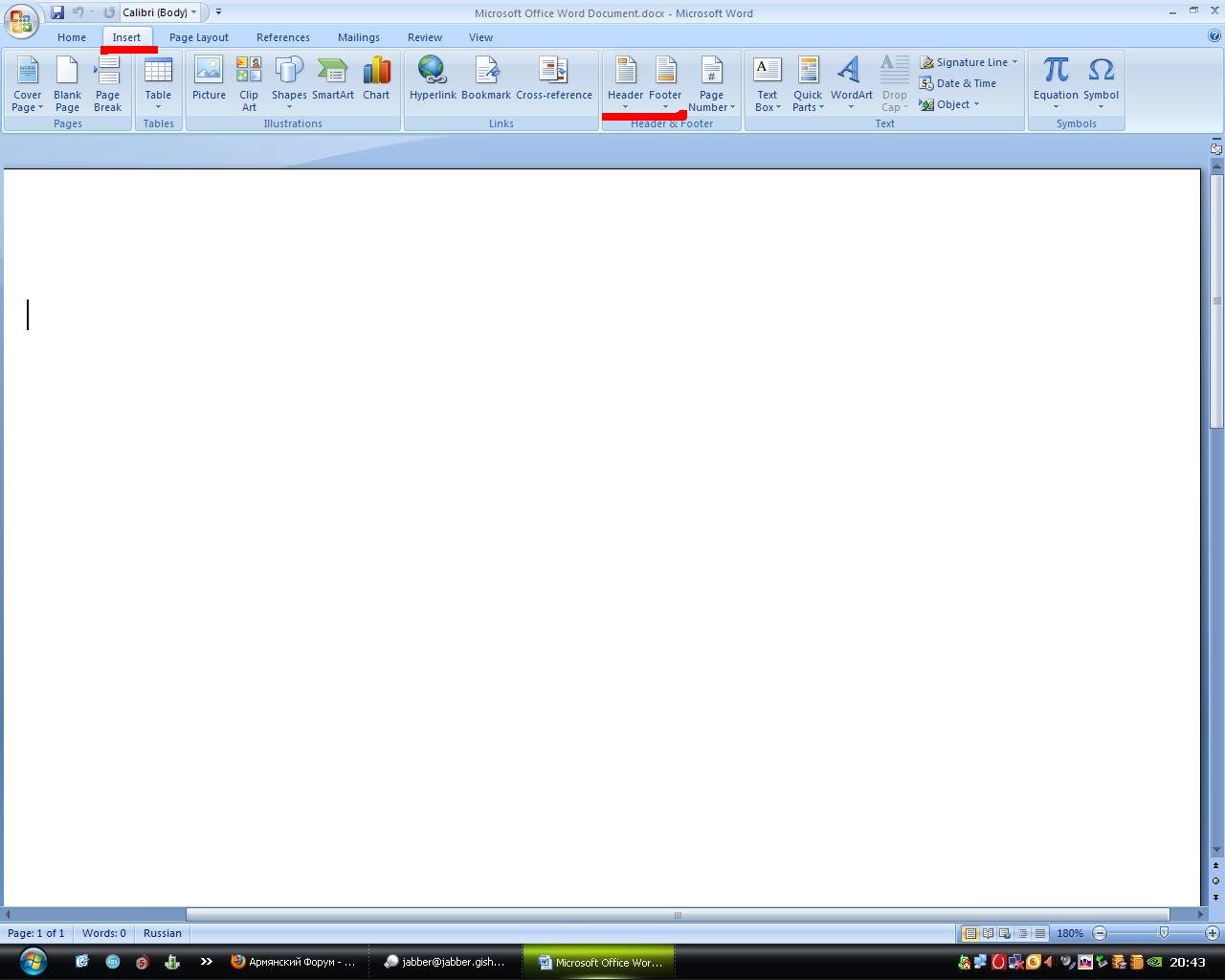Viewport: 1225px width, 980px height.
Task: Switch to Full Screen Reading view
Action: (988, 933)
